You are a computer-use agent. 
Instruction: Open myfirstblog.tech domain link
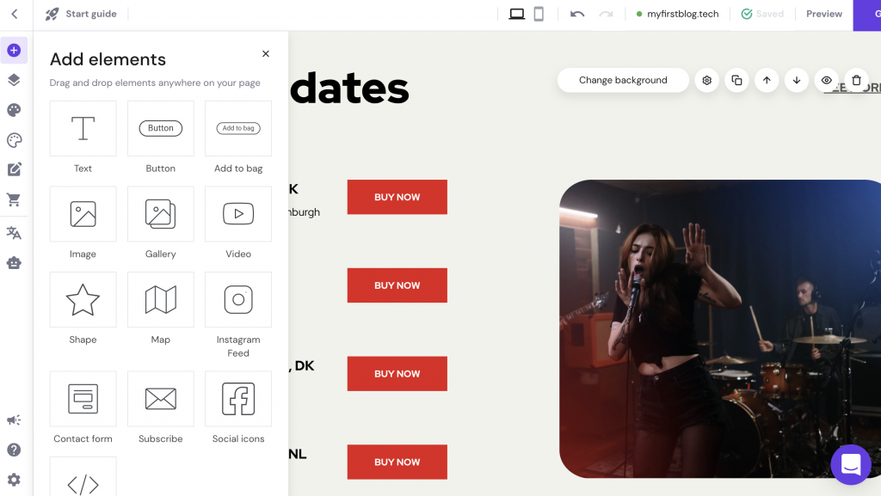677,14
